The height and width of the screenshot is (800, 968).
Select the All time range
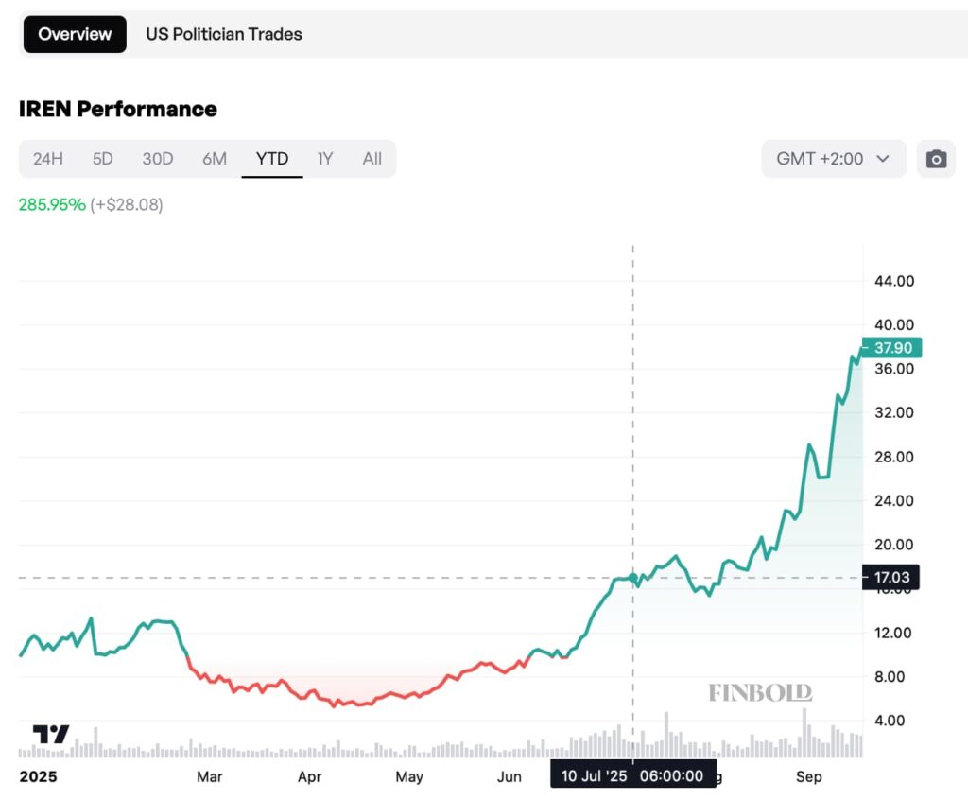(372, 159)
